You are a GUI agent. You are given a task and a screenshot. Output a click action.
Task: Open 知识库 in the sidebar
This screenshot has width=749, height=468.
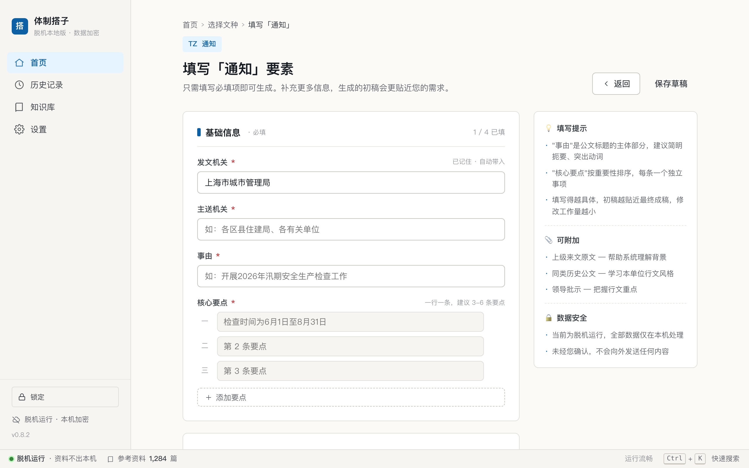pyautogui.click(x=65, y=107)
